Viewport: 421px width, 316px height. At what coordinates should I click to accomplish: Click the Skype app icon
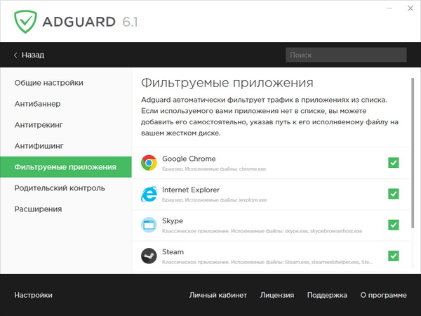click(148, 225)
